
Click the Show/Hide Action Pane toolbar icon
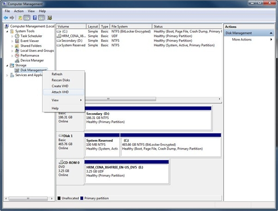click(x=41, y=18)
